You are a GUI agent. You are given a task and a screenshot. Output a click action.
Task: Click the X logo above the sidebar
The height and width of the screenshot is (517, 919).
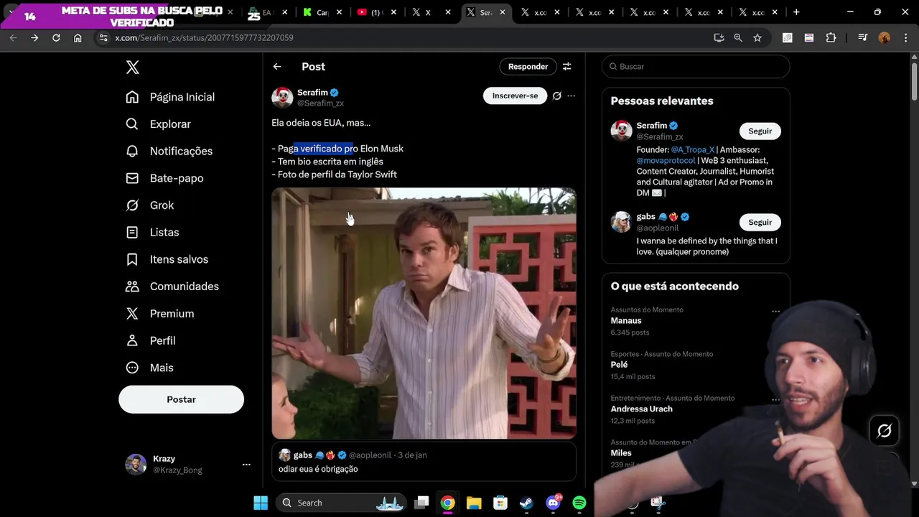(x=133, y=67)
